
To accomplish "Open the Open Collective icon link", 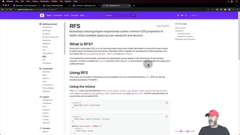I will click(x=186, y=15).
